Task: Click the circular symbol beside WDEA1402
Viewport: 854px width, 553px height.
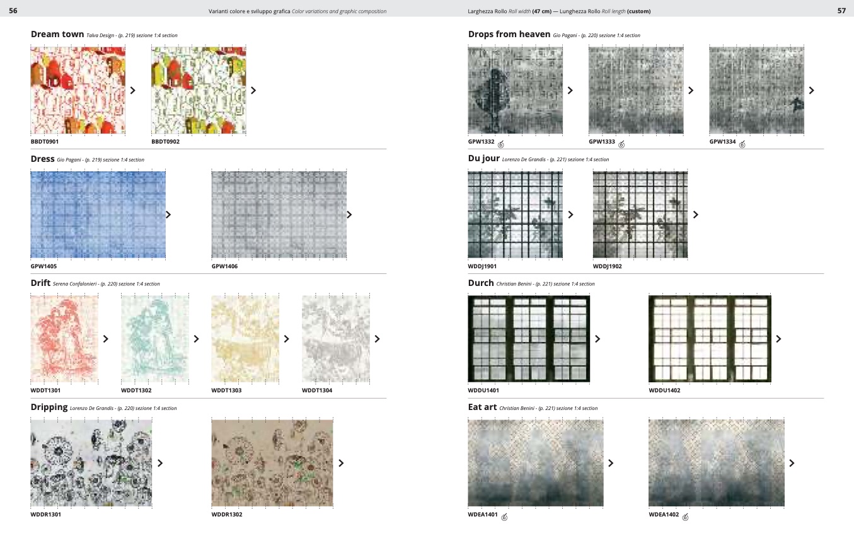Action: (x=685, y=518)
